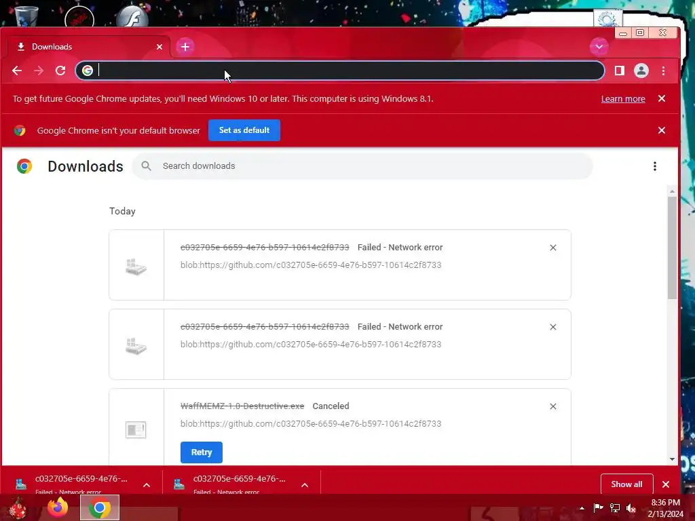Open WaffMEMZ download's blob URL
This screenshot has height=521, width=695.
[x=311, y=423]
